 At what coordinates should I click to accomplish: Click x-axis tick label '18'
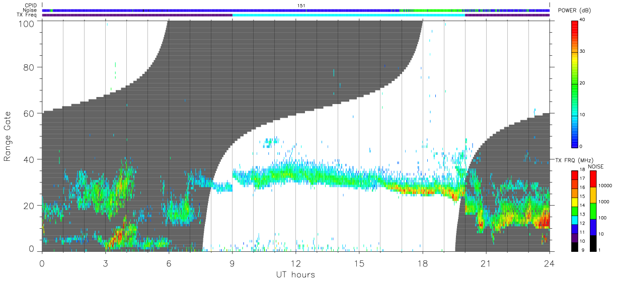coord(423,263)
